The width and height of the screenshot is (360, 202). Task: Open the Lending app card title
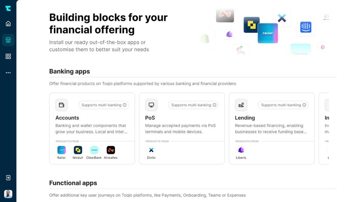click(245, 117)
